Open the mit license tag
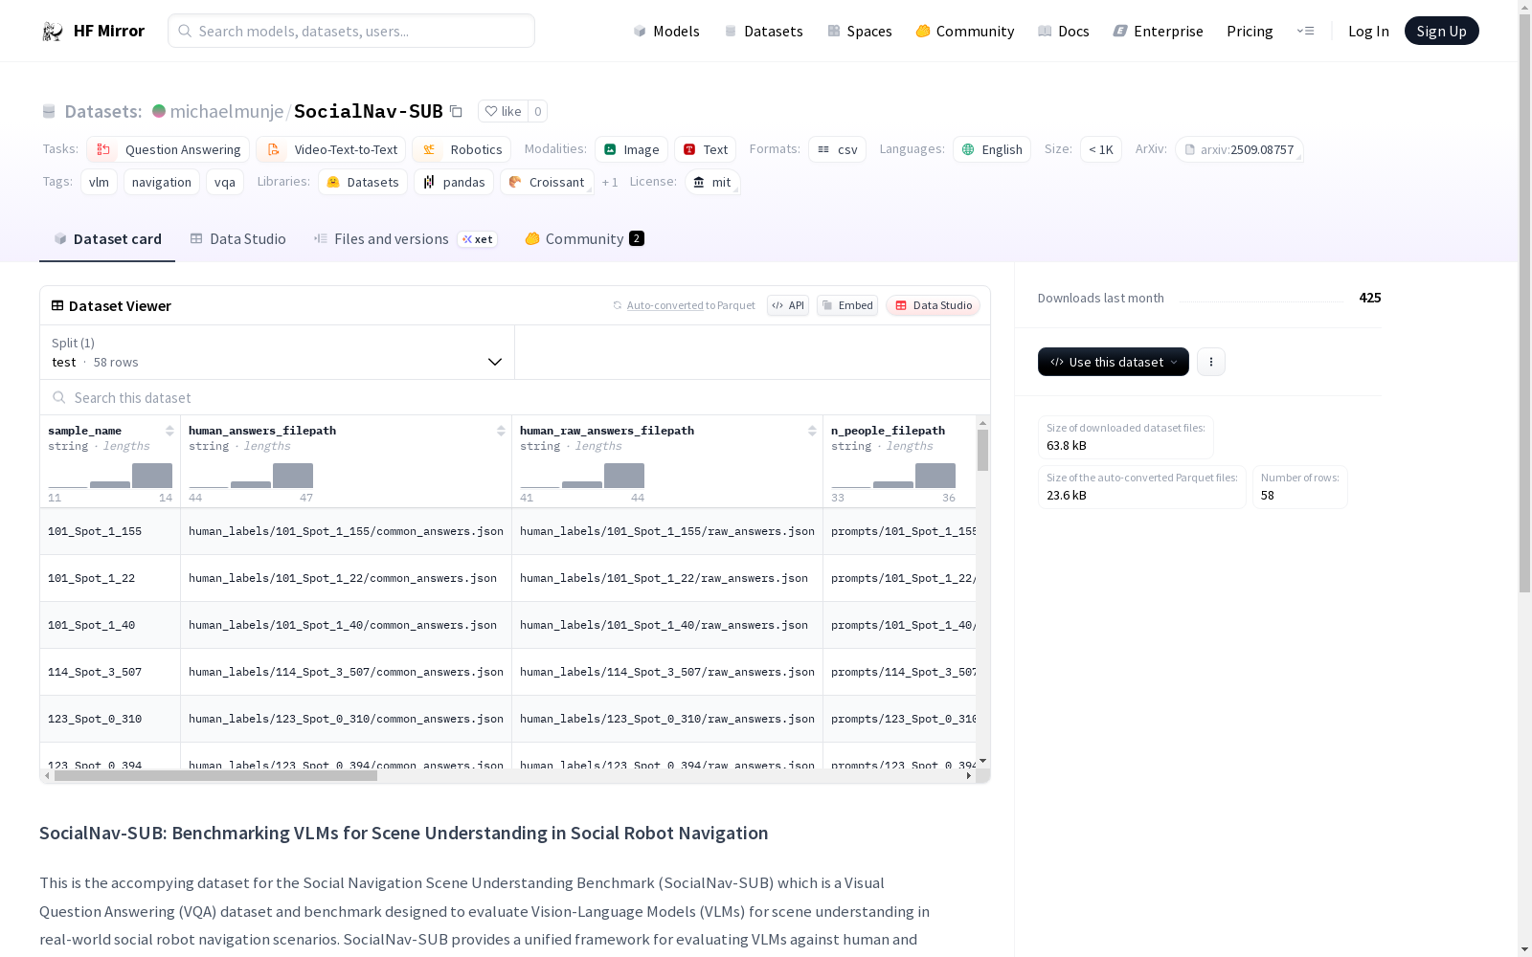The width and height of the screenshot is (1532, 957). (712, 182)
